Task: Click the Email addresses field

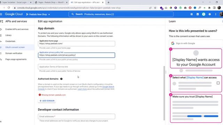Action: click(77, 116)
